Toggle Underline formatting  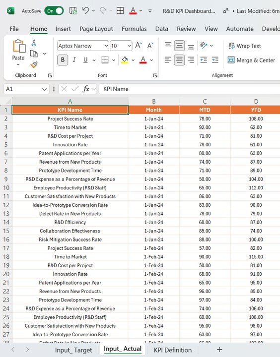pos(85,60)
